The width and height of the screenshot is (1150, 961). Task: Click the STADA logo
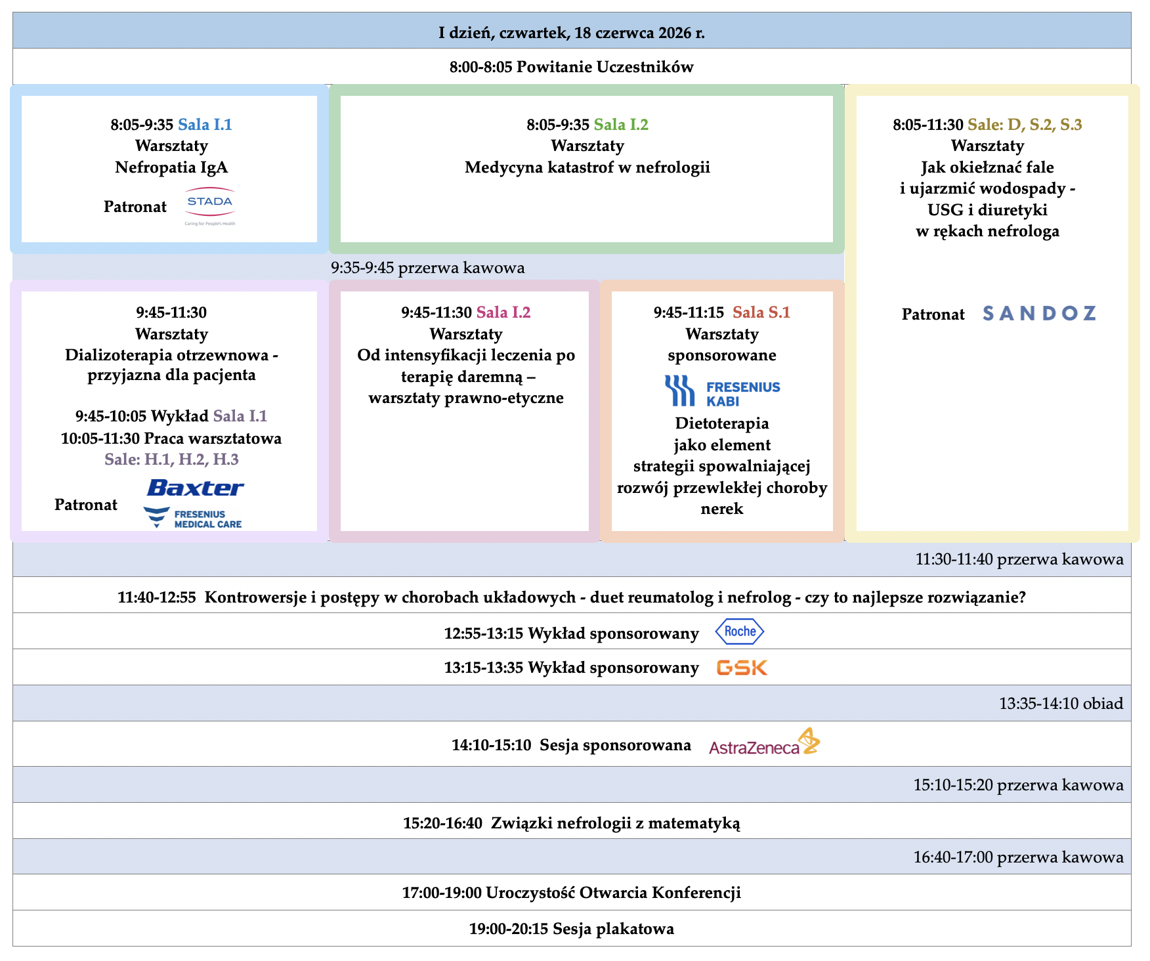pos(210,206)
